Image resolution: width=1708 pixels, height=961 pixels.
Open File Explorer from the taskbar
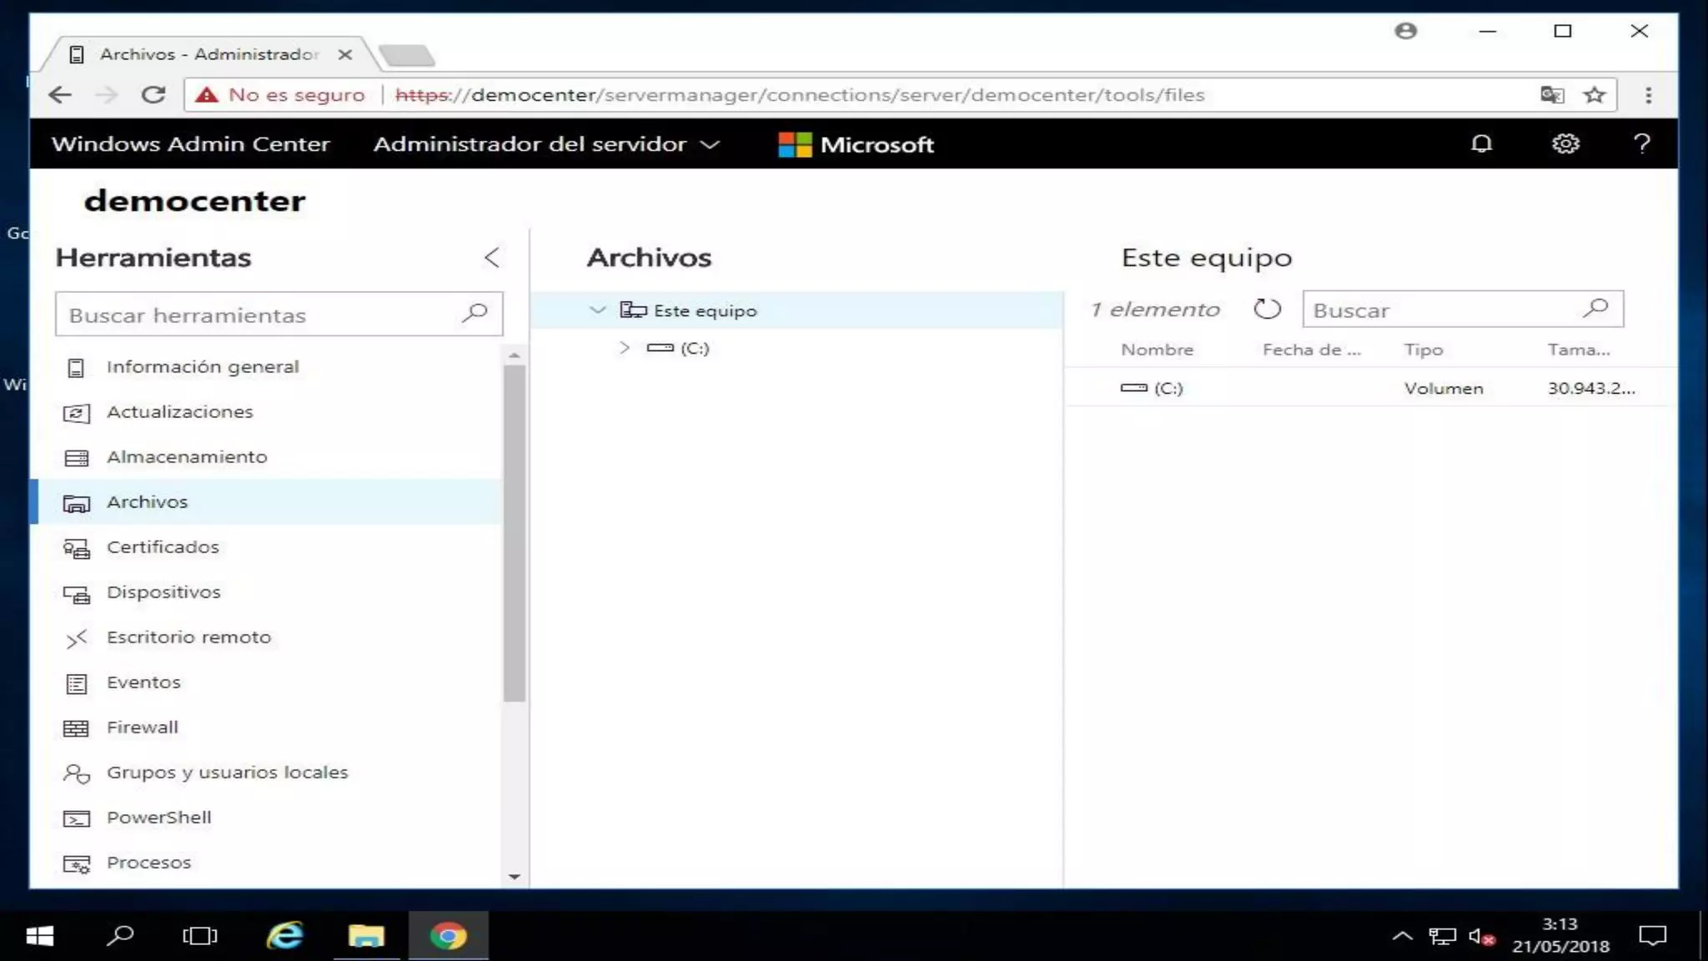[366, 936]
